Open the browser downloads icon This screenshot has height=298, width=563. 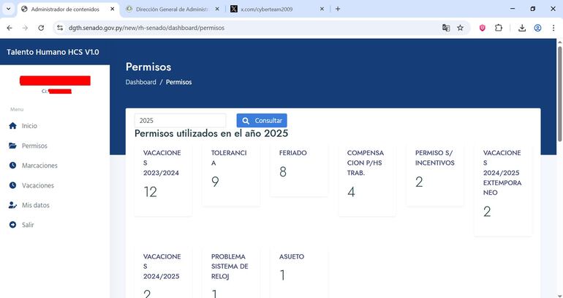522,28
